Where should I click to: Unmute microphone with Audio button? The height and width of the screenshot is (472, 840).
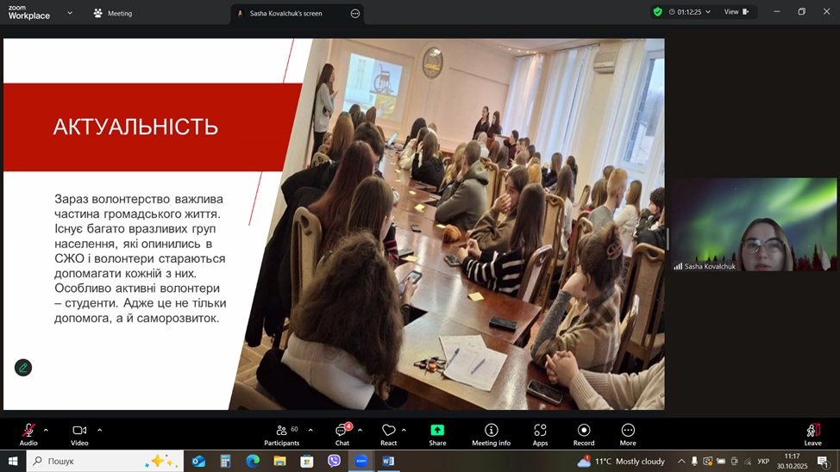tap(28, 433)
